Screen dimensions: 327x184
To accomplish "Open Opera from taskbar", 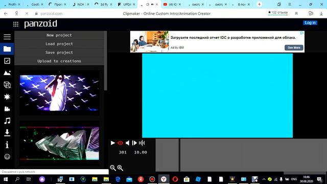I will (x=175, y=179).
